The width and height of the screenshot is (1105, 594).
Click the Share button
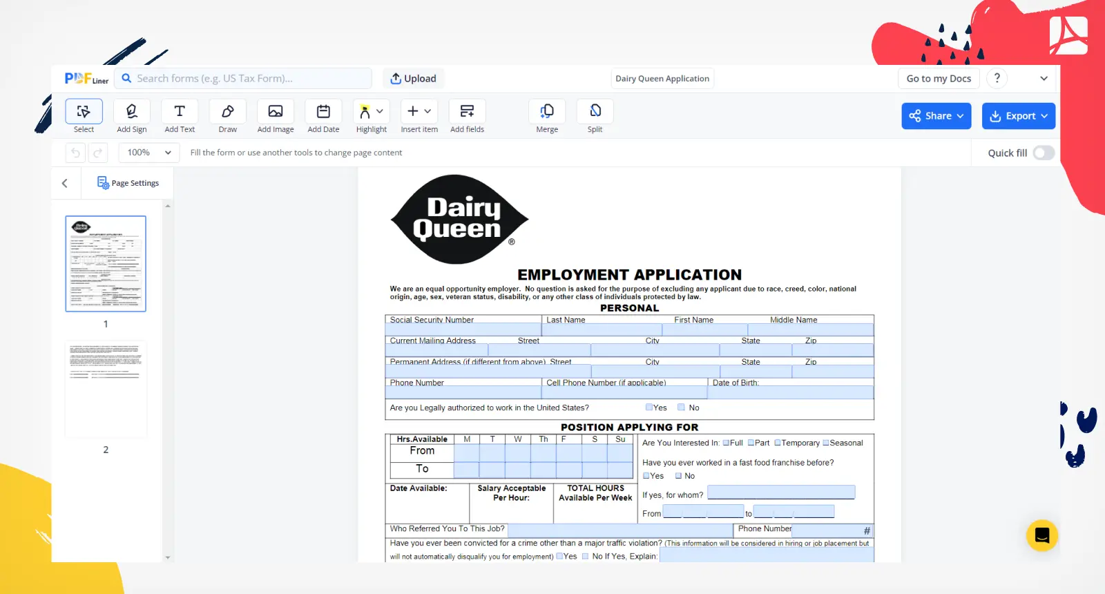[936, 116]
